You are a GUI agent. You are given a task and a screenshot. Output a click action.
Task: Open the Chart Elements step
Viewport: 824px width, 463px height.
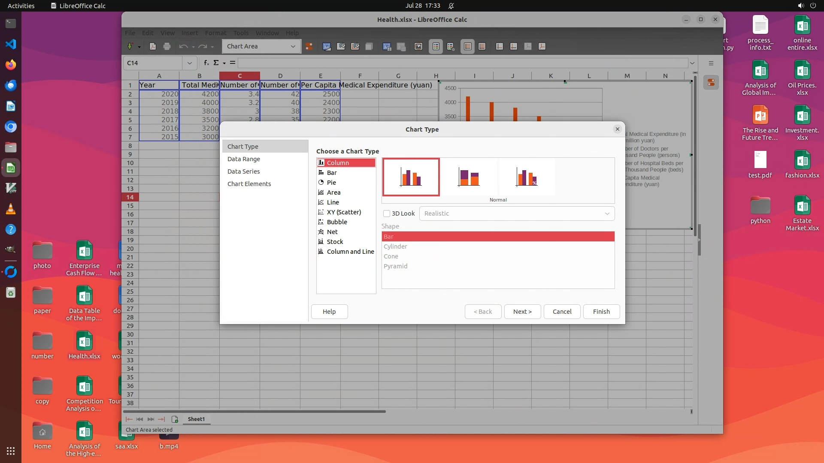click(x=249, y=184)
